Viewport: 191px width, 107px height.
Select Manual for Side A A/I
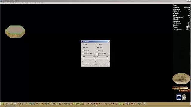(83, 48)
